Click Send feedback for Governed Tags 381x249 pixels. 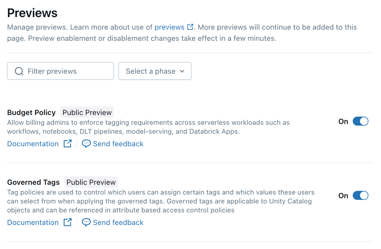point(118,222)
